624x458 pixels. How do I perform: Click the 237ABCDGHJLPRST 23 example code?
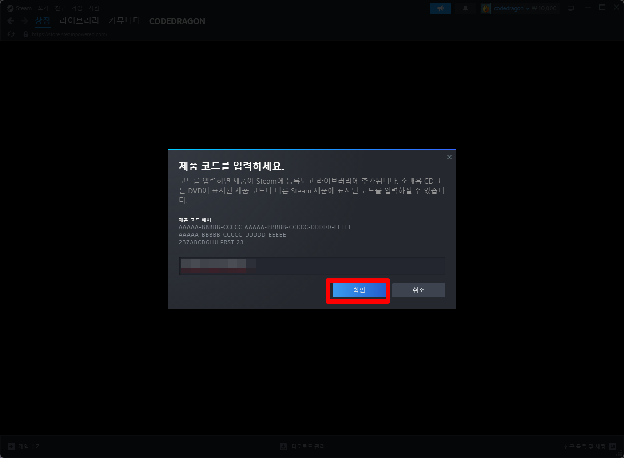tap(211, 242)
